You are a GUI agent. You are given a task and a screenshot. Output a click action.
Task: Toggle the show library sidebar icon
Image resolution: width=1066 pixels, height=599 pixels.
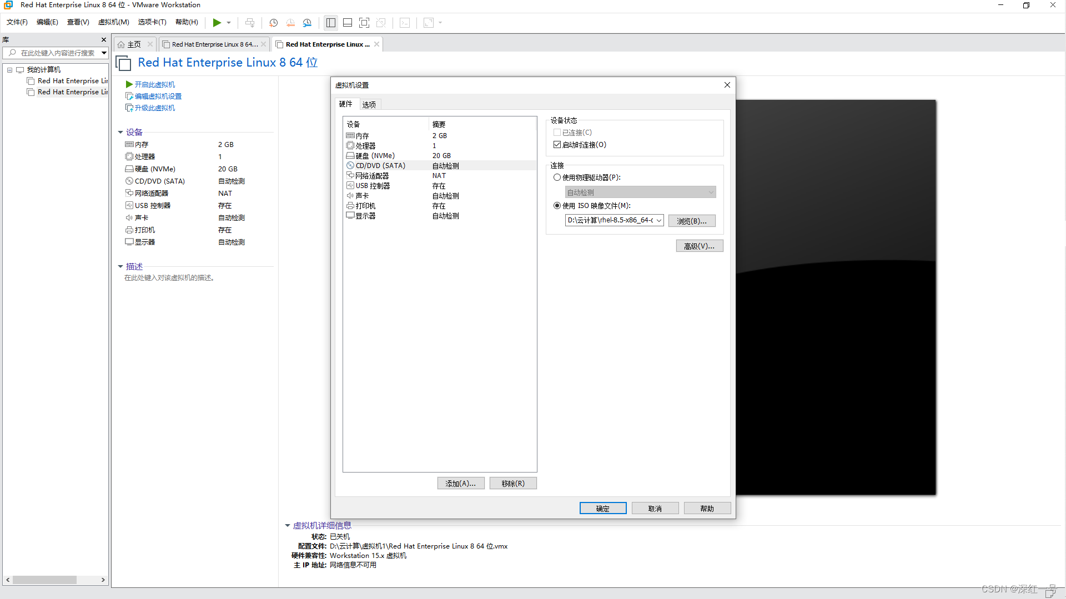331,23
